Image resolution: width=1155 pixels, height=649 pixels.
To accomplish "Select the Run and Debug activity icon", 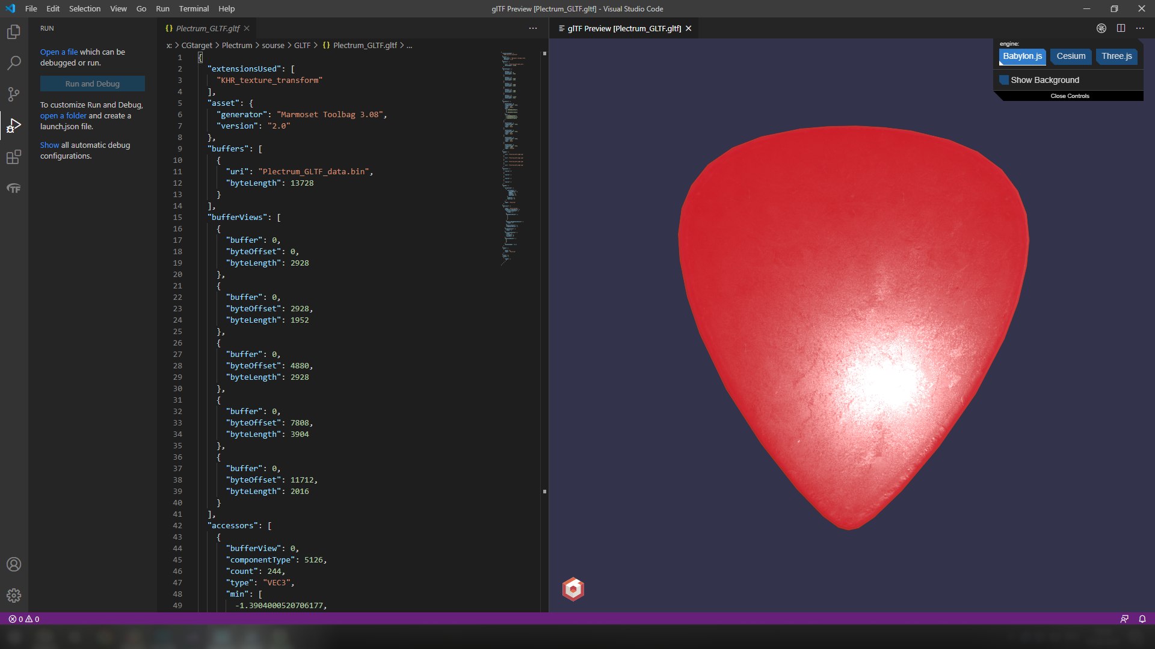I will [x=13, y=126].
